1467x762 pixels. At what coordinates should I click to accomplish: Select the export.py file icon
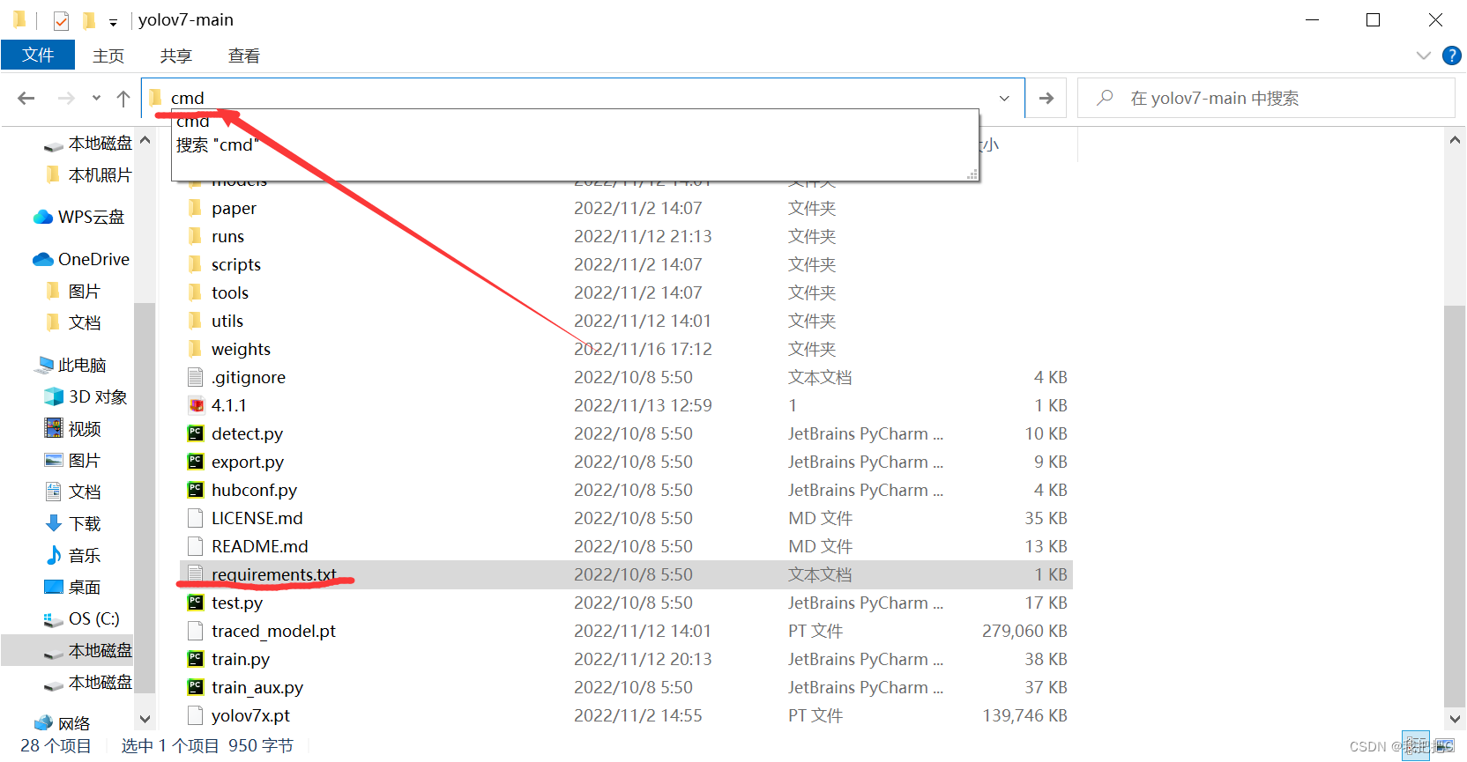click(x=196, y=462)
